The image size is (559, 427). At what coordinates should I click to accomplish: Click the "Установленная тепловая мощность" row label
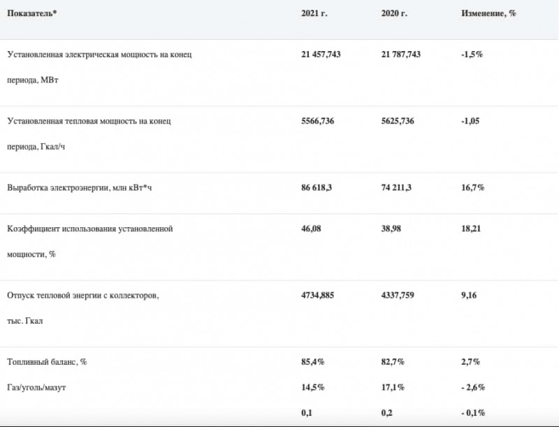click(89, 122)
